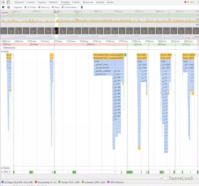
Task: Click the clear recording icon
Action: pyautogui.click(x=9, y=7)
